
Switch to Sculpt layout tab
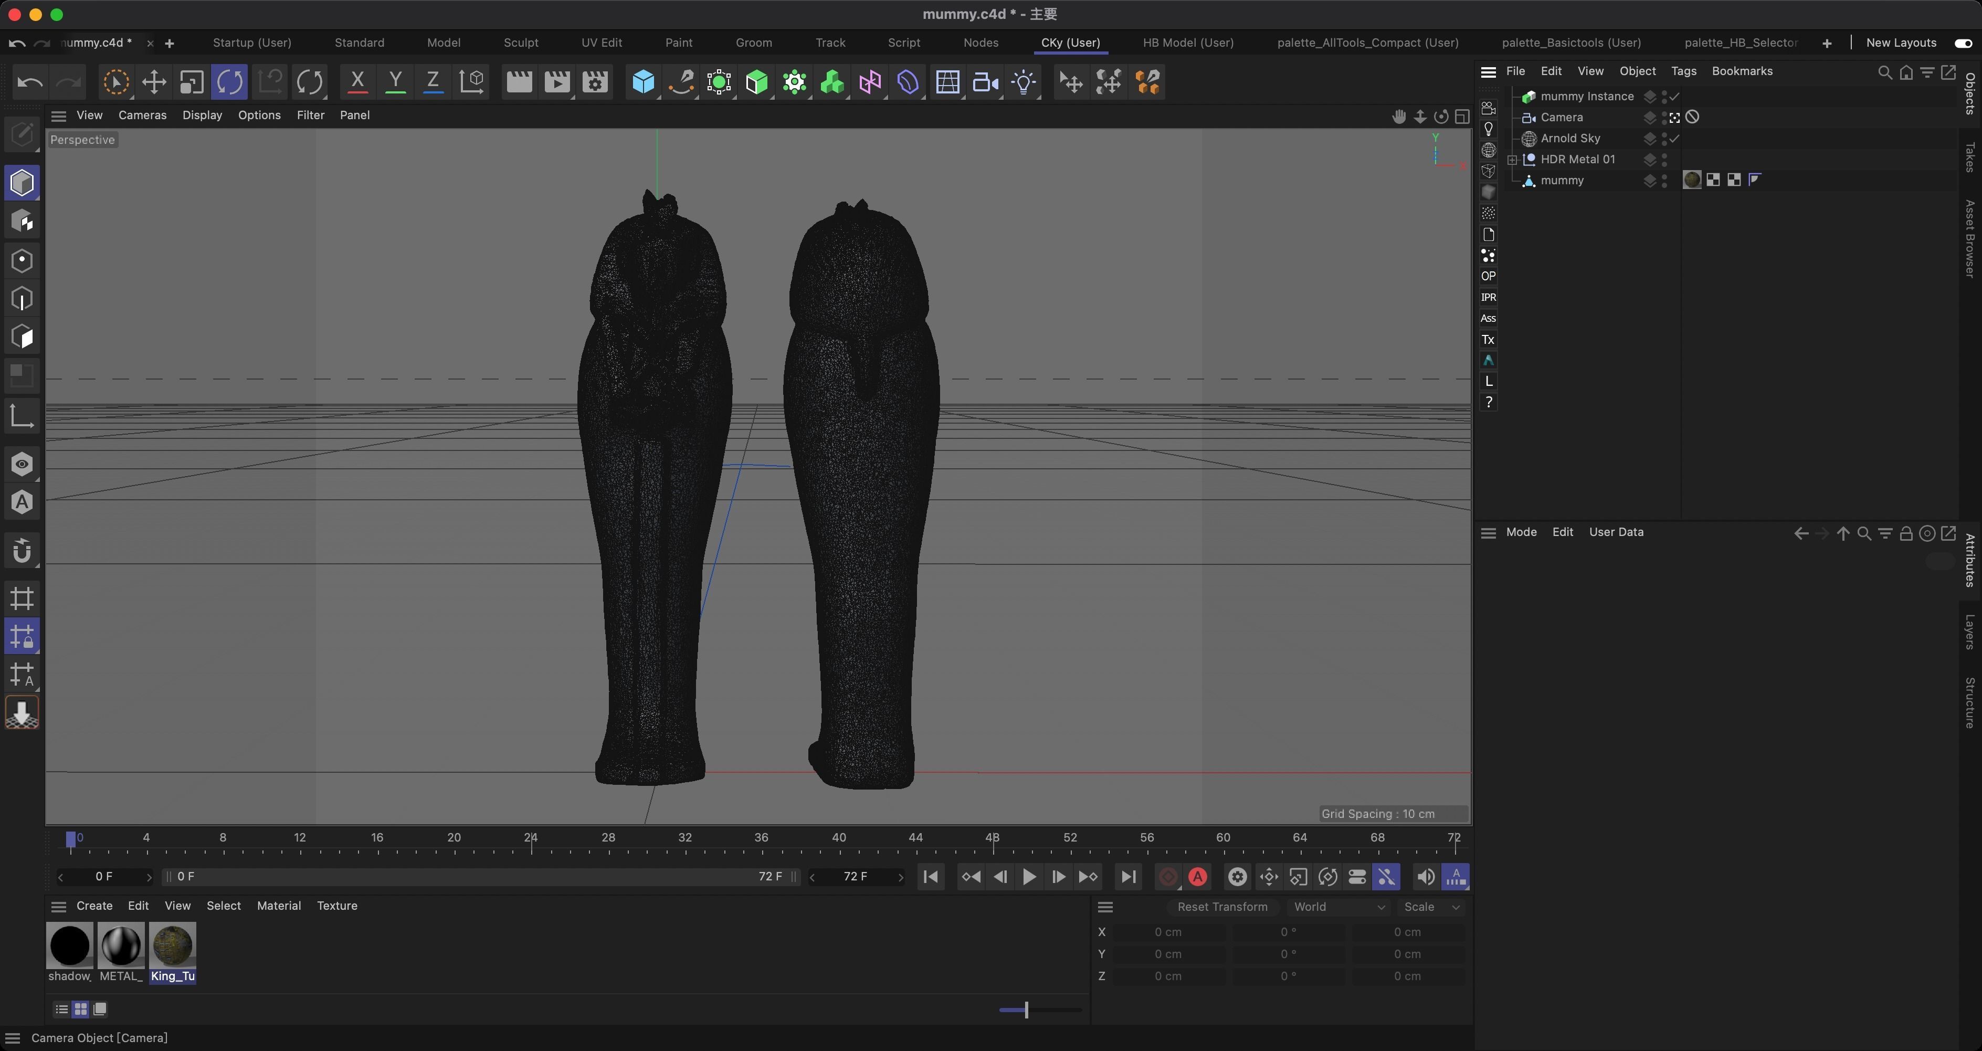pyautogui.click(x=521, y=43)
